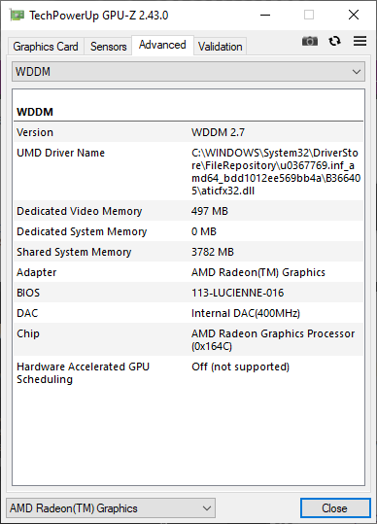Open the hamburger menu icon
Image resolution: width=377 pixels, height=524 pixels.
pos(360,41)
